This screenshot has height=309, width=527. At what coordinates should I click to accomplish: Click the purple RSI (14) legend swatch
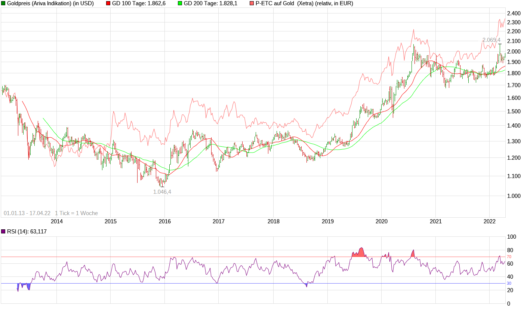tap(3, 232)
